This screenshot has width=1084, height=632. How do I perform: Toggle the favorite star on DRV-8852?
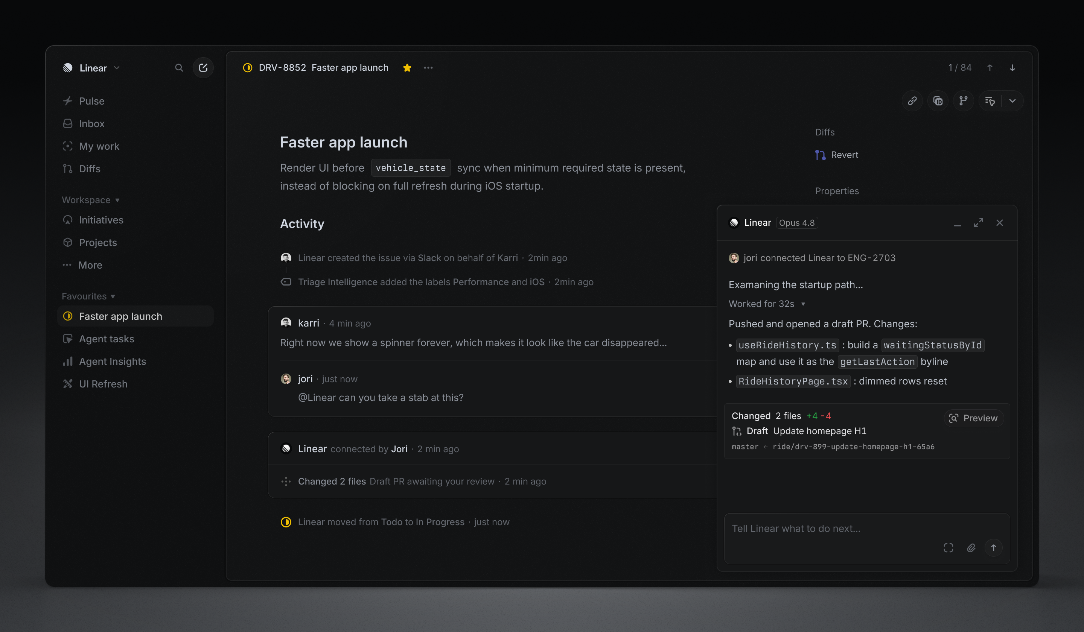[x=407, y=68]
